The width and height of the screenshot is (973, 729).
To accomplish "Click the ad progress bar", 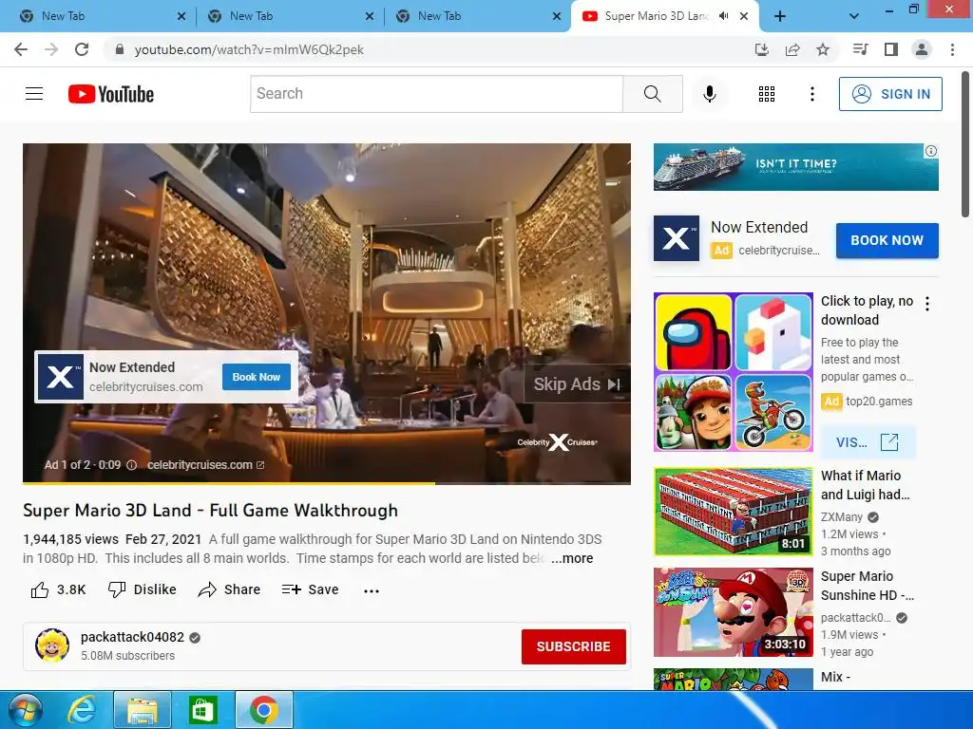I will tap(327, 483).
